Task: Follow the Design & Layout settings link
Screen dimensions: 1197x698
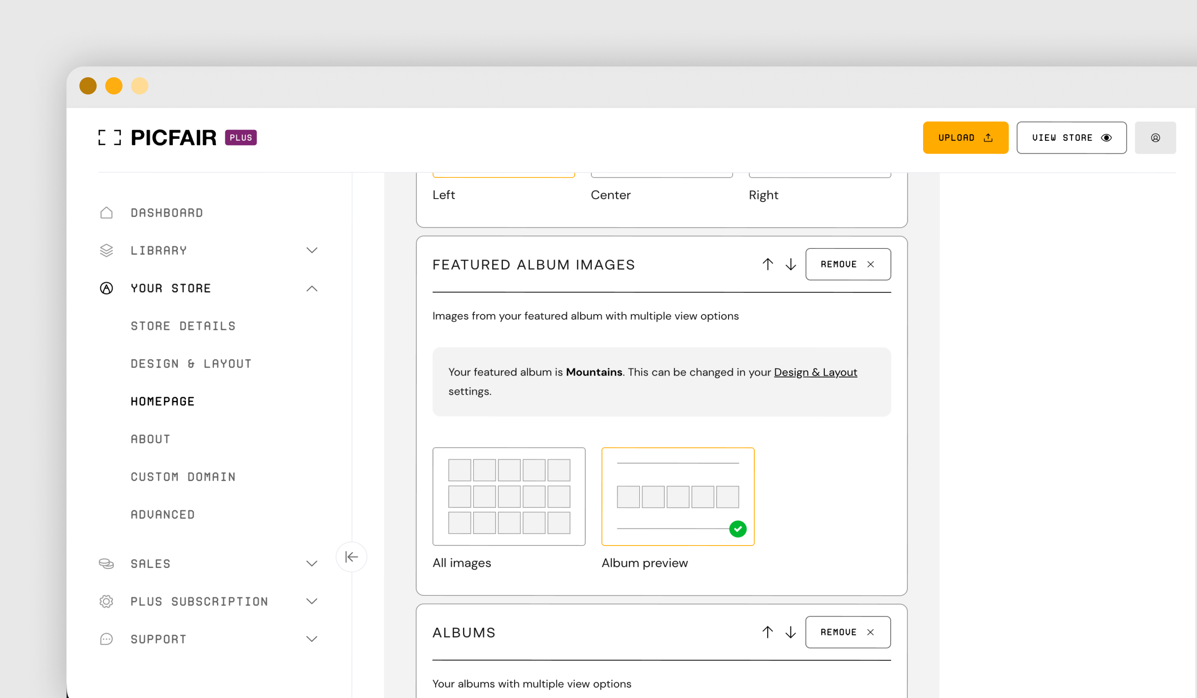Action: tap(815, 372)
